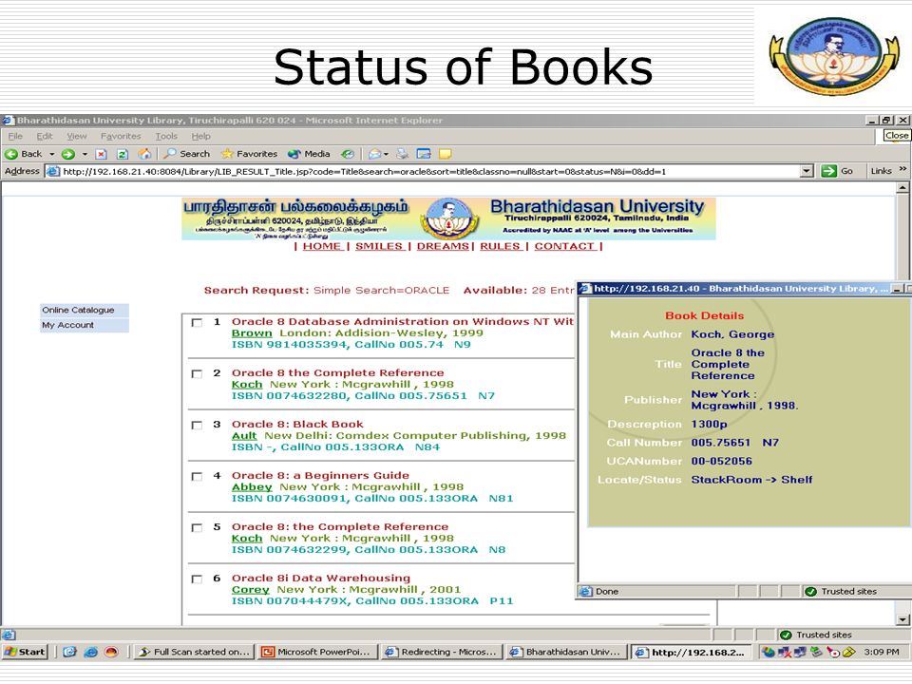Switch to Full Scan started taskbar item
Viewport: 912px width, 684px height.
coord(194,652)
